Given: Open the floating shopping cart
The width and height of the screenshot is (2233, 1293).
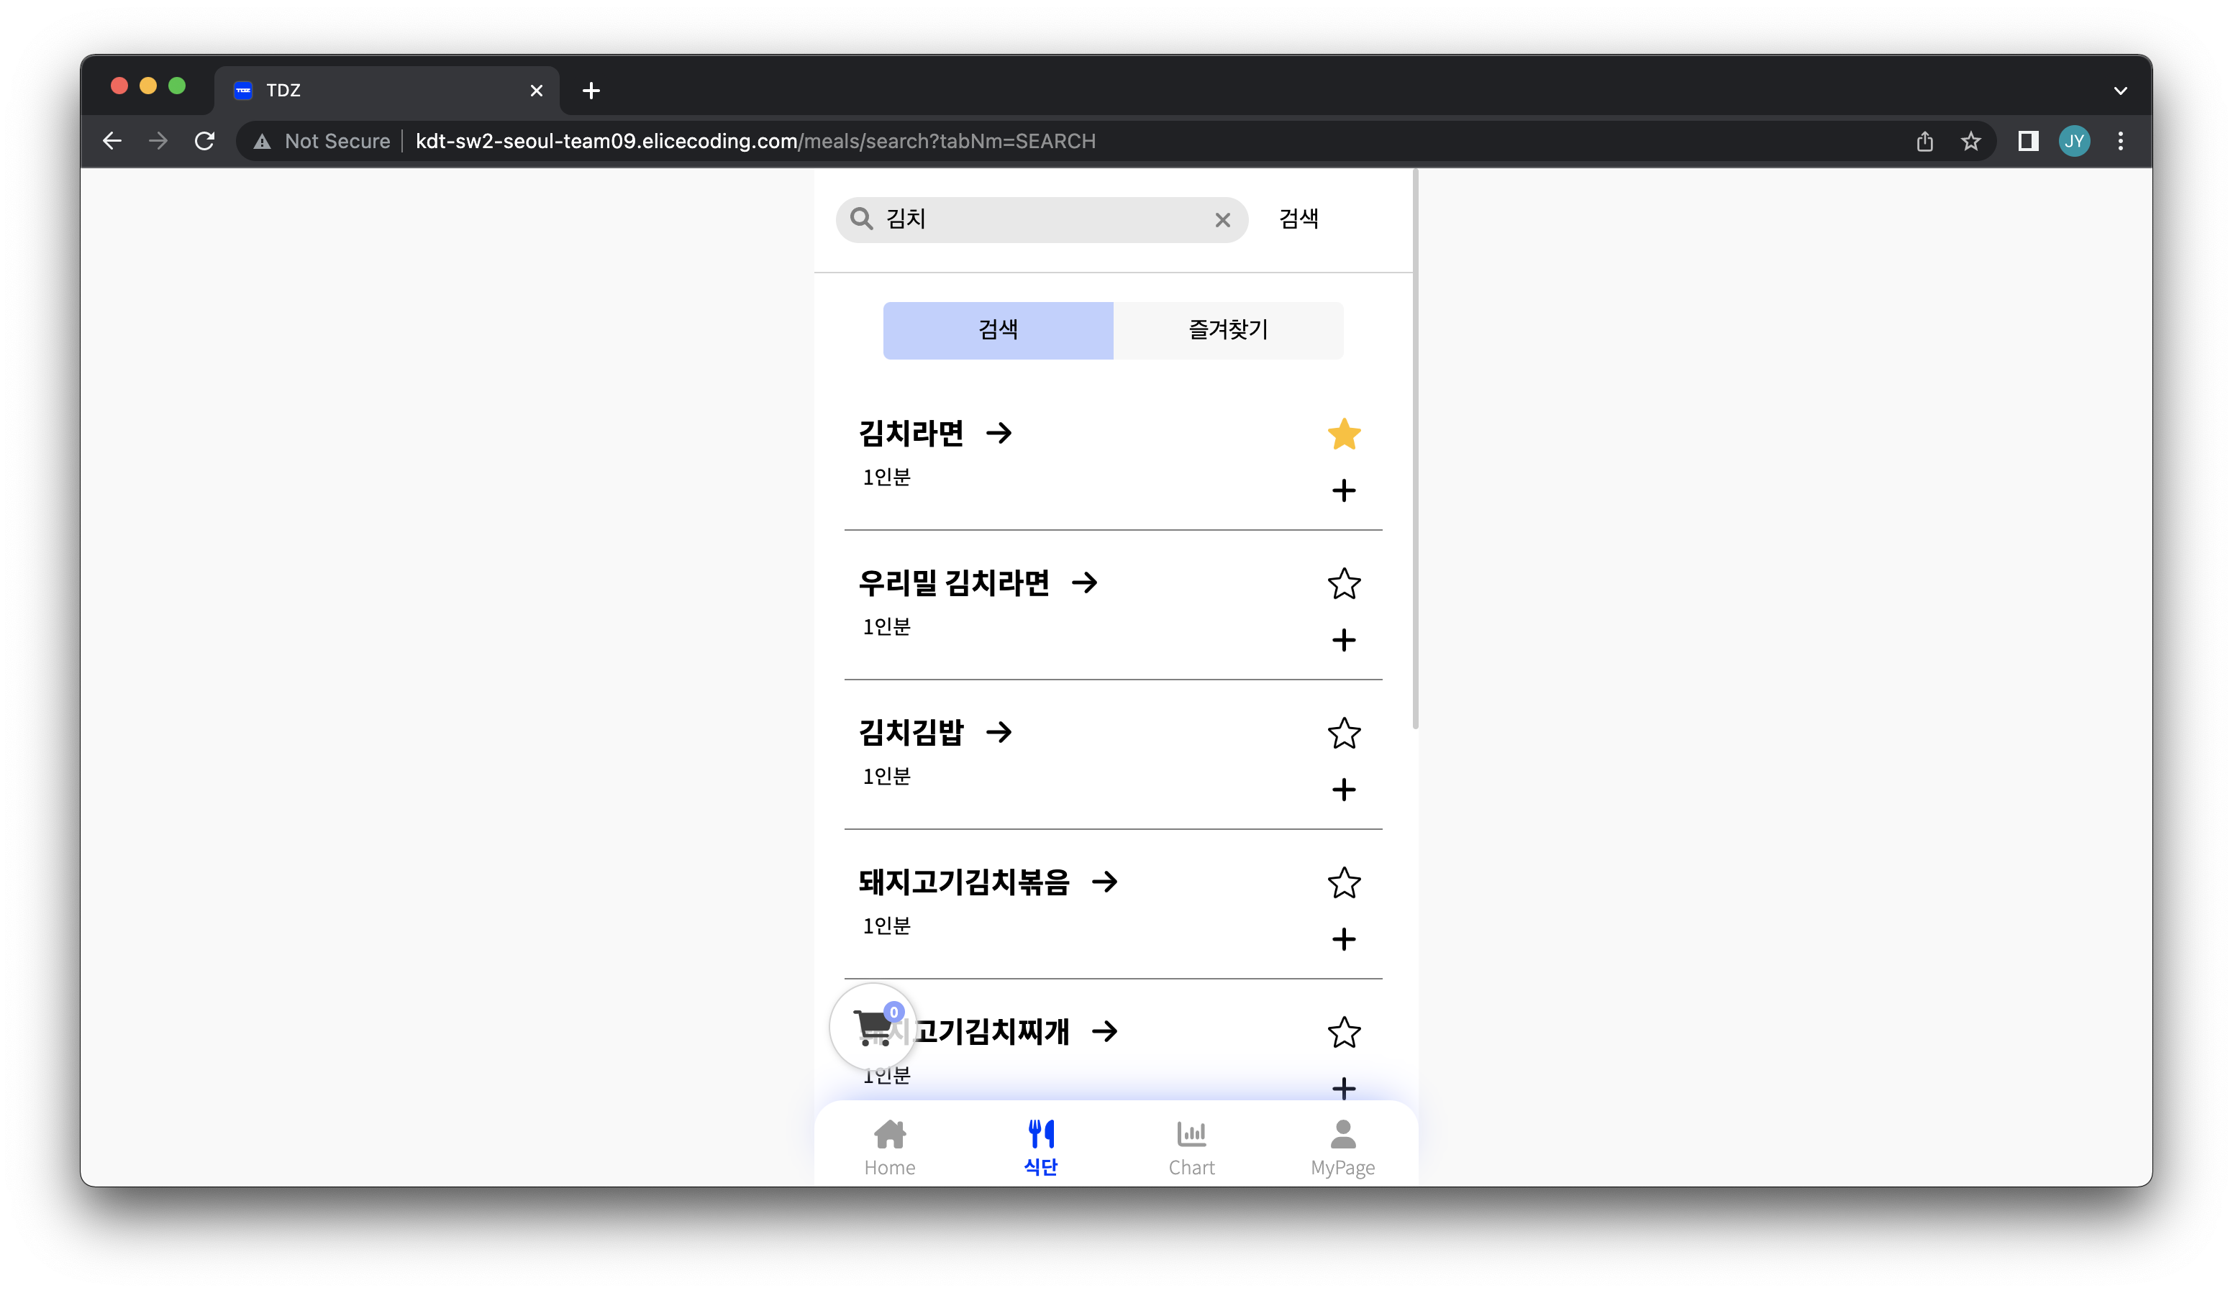Looking at the screenshot, I should [873, 1026].
